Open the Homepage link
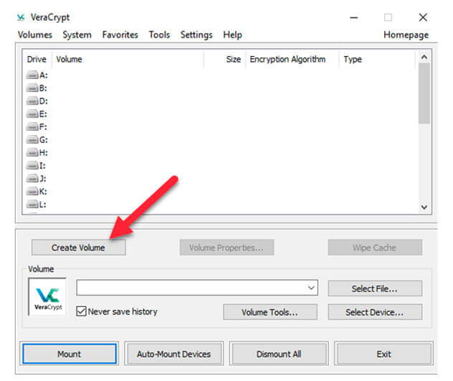Viewport: 453px width, 381px height. click(406, 34)
